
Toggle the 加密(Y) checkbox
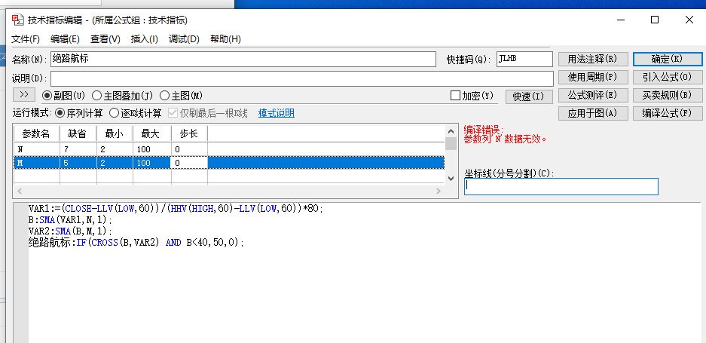(x=472, y=96)
